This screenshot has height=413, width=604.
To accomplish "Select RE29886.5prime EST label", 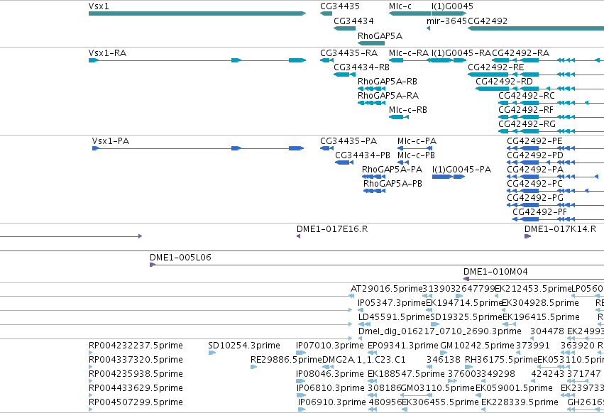I will click(286, 360).
